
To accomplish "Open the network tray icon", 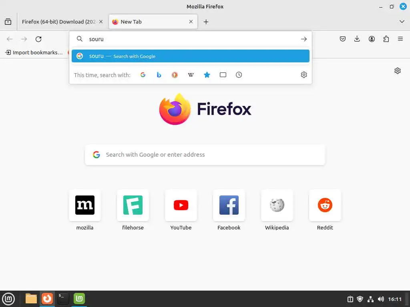I will click(x=370, y=299).
